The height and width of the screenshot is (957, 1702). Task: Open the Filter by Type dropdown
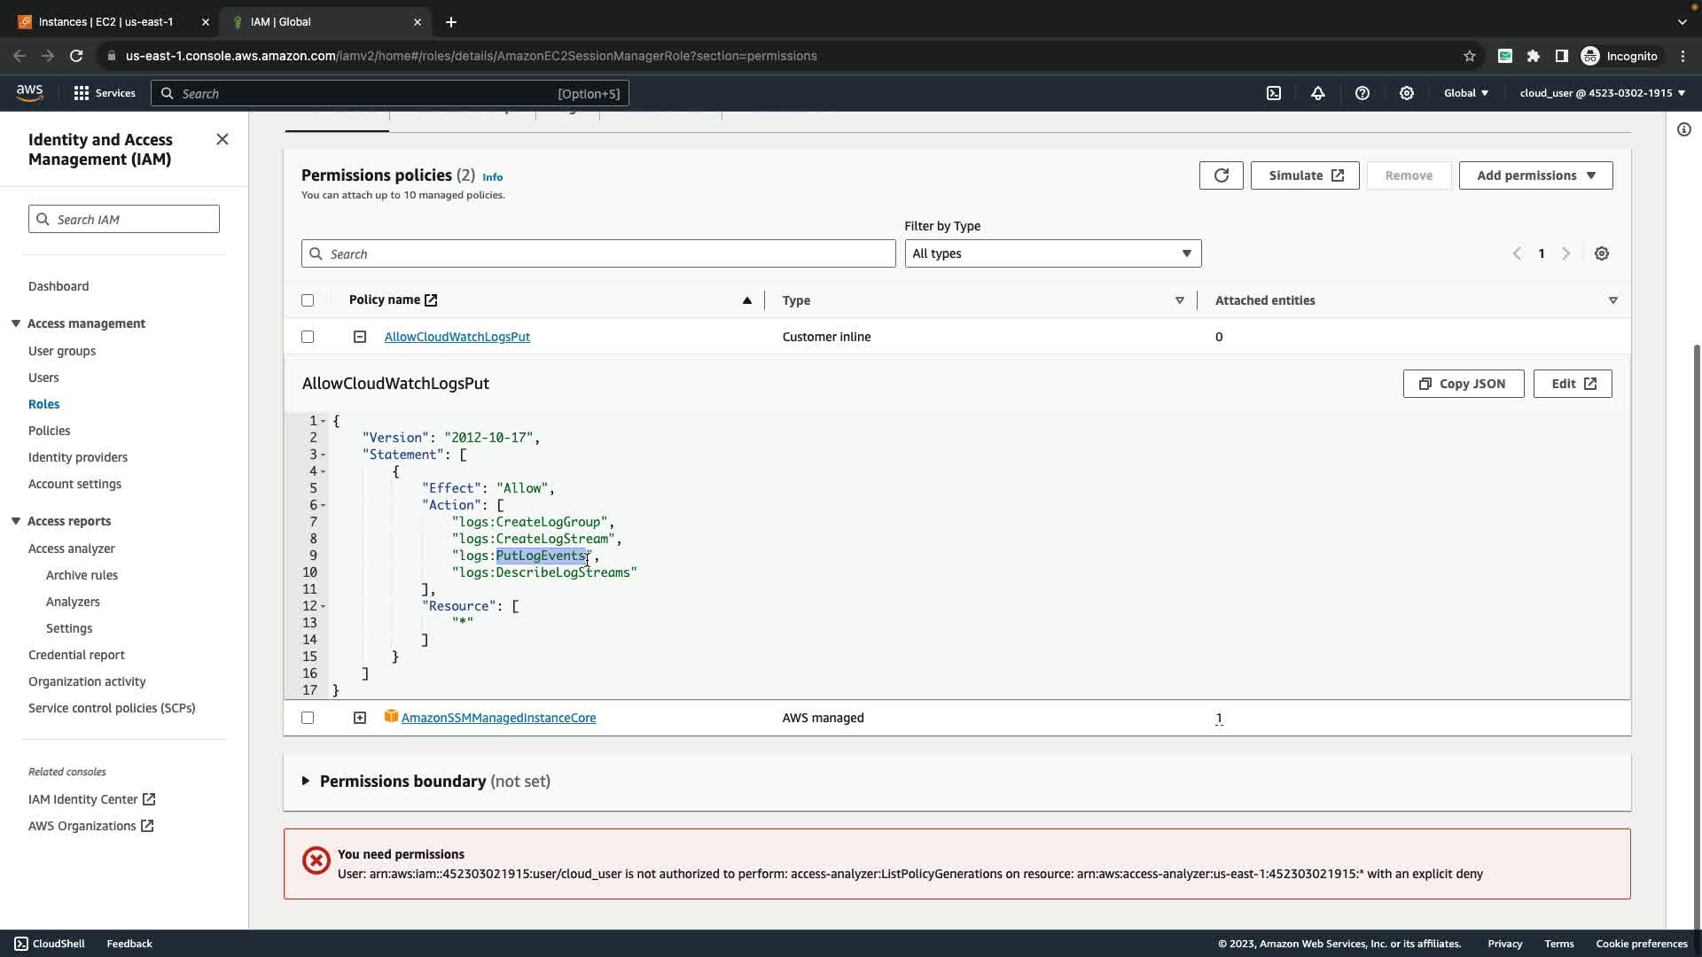pos(1052,253)
